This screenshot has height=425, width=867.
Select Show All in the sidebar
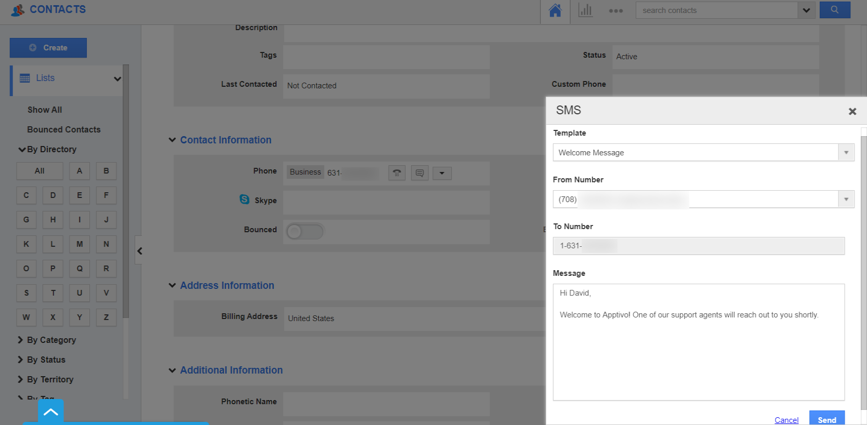tap(45, 110)
